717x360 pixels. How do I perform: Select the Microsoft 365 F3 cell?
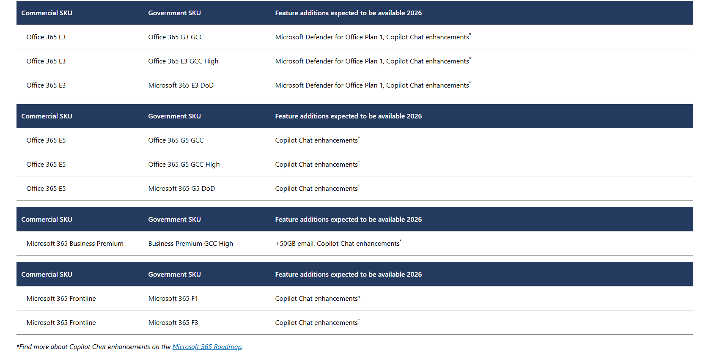(x=173, y=323)
